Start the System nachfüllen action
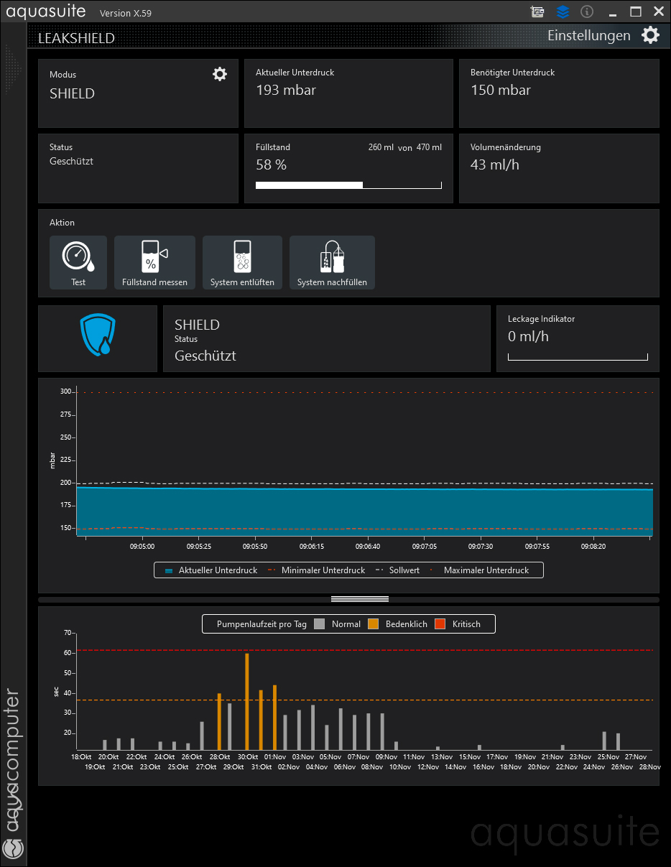671x867 pixels. pos(332,263)
